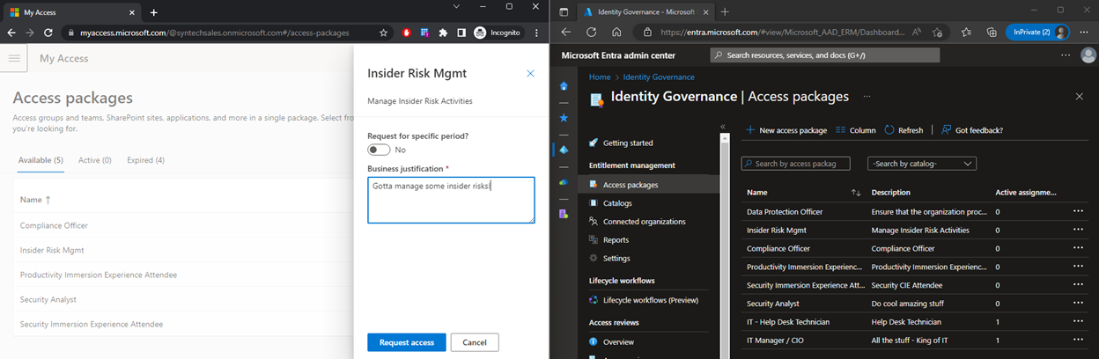This screenshot has height=359, width=1099.
Task: Toggle Request for specific period switch
Action: point(379,150)
